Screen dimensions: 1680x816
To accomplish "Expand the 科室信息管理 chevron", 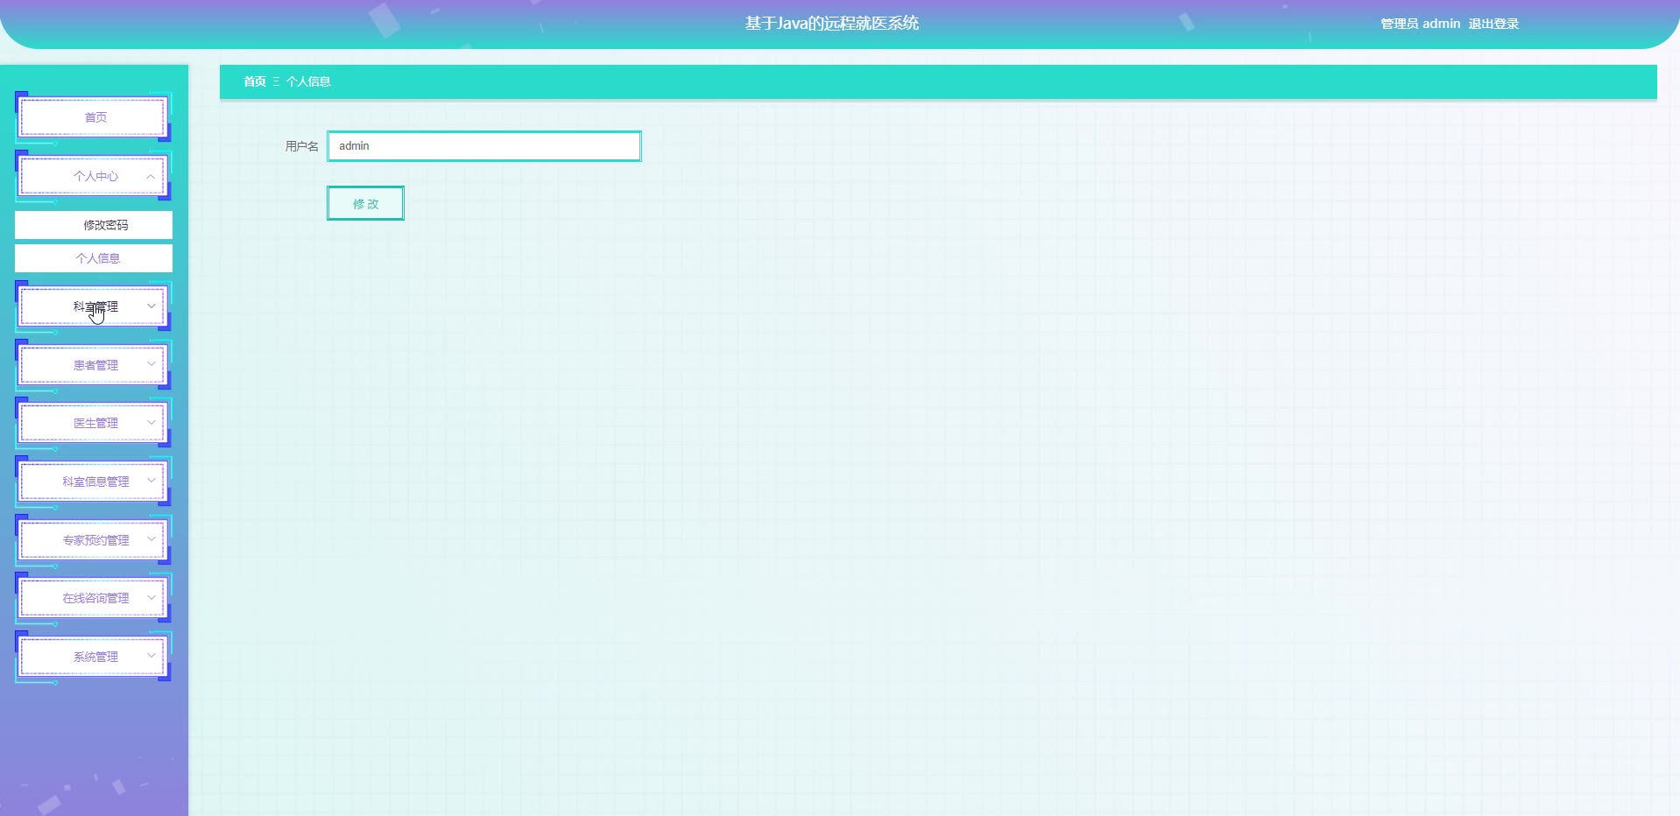I will 151,481.
